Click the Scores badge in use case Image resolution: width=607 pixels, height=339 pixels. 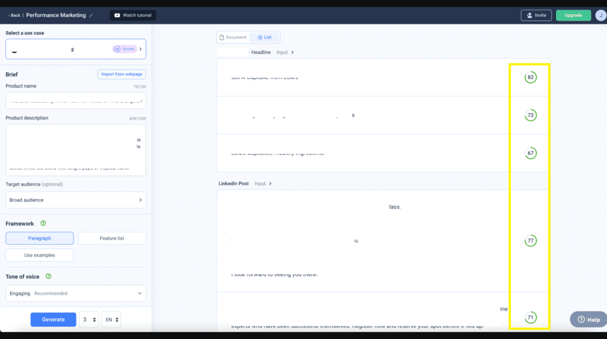pyautogui.click(x=124, y=49)
